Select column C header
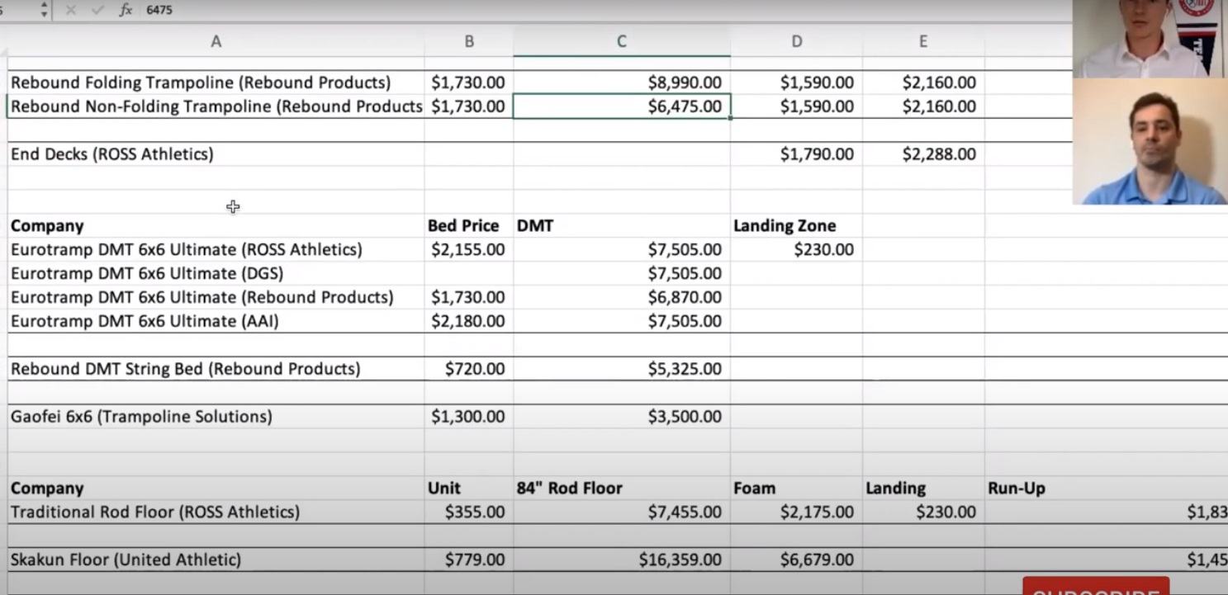Screen dimensions: 1228x595 pos(622,41)
